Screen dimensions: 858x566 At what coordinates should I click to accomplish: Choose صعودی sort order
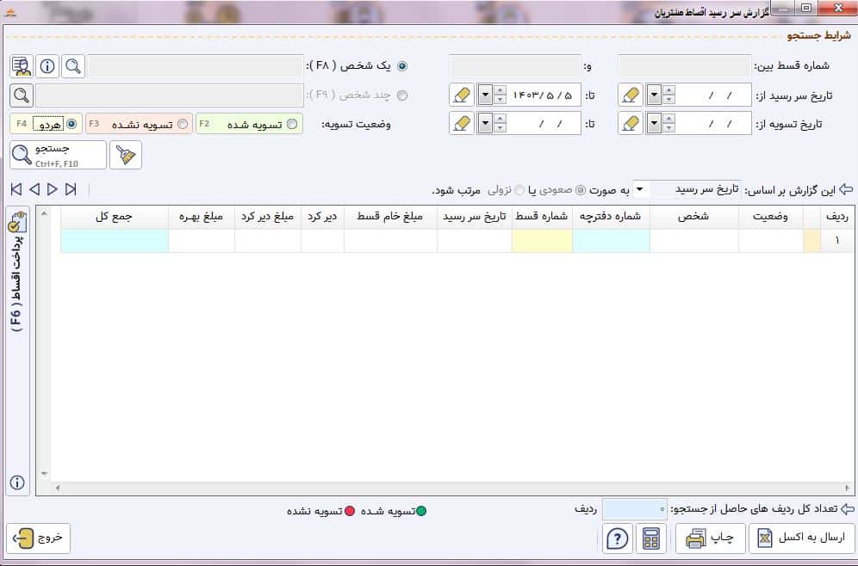pyautogui.click(x=581, y=190)
